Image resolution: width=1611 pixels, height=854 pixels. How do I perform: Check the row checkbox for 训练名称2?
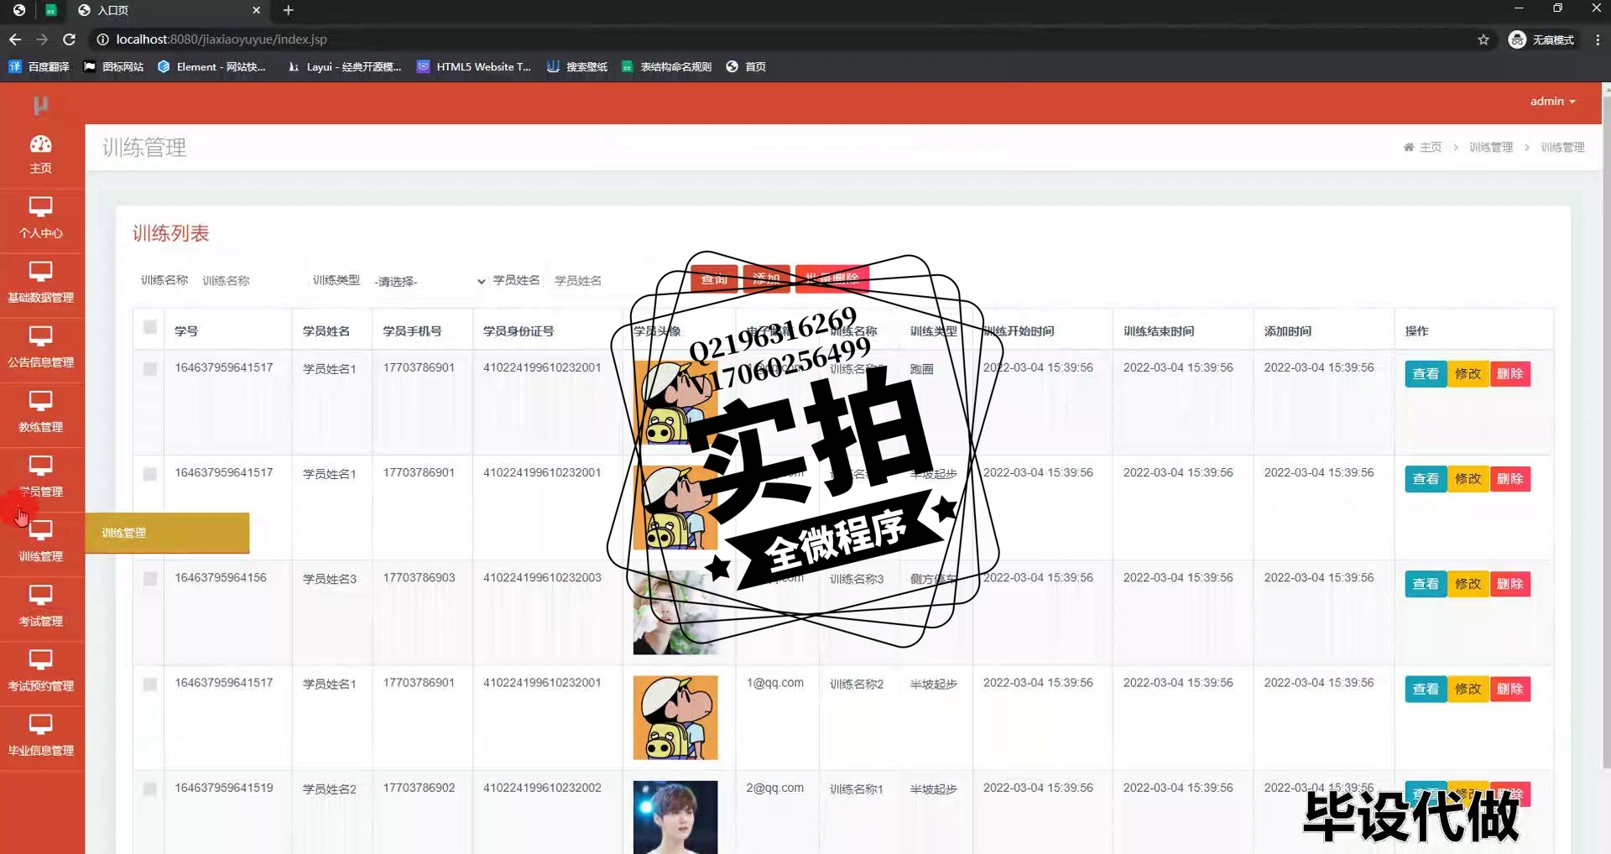coord(150,684)
